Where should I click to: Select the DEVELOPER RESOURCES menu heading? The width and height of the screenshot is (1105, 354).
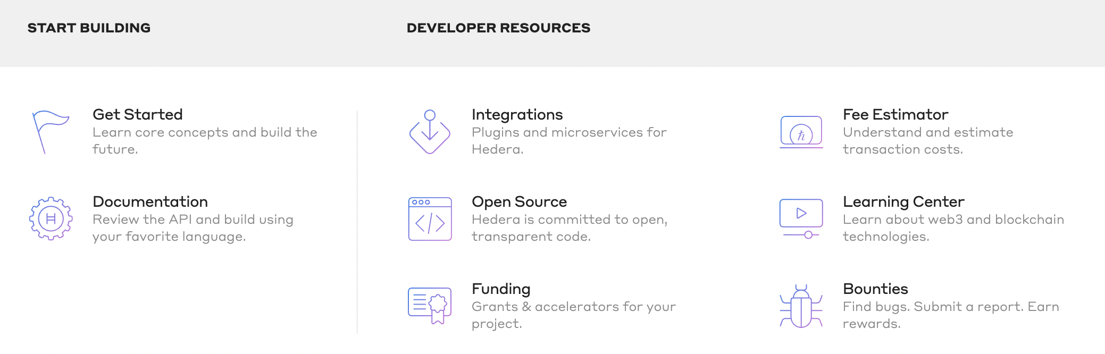click(x=498, y=28)
